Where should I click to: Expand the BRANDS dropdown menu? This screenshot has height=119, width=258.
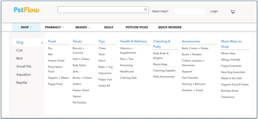pyautogui.click(x=83, y=27)
